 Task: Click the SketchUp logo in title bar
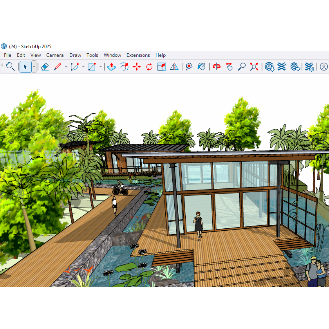click(x=4, y=46)
